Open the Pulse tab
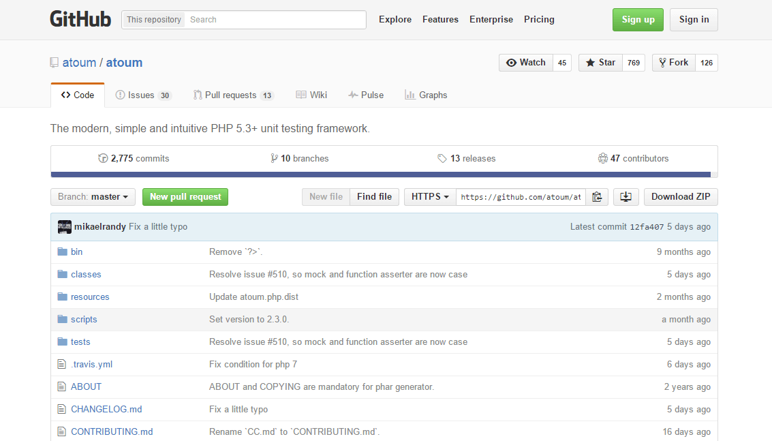The width and height of the screenshot is (772, 441). click(366, 95)
